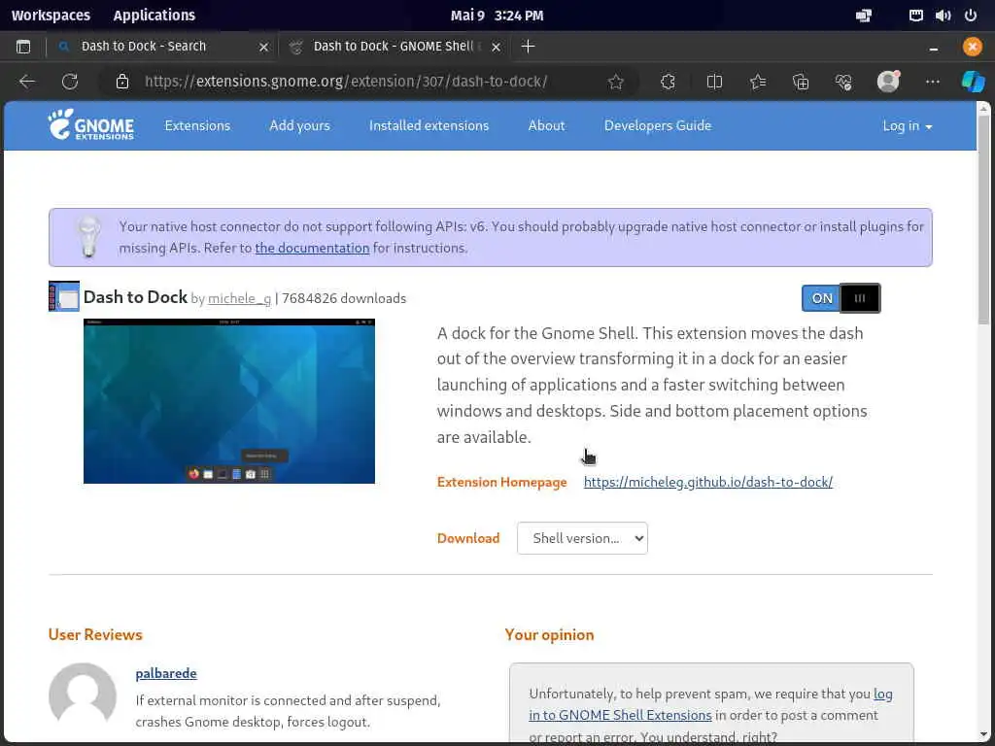Screen dimensions: 995x746
Task: Open the Browser essentials heart icon
Action: pos(843,82)
